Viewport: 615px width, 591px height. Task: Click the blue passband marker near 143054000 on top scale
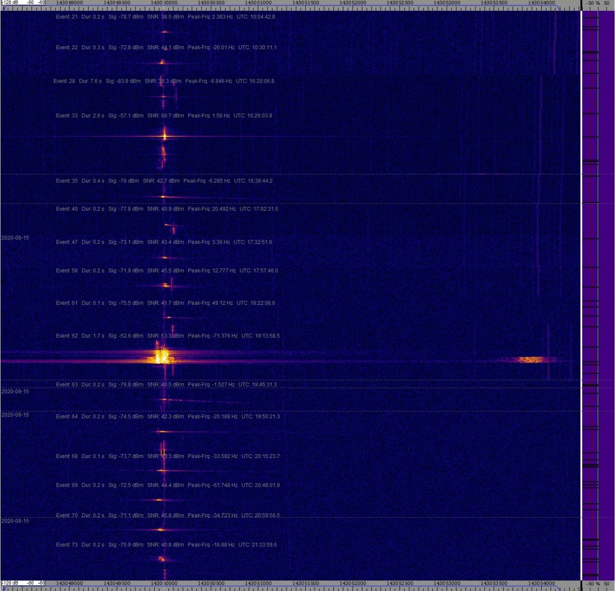(x=558, y=7)
